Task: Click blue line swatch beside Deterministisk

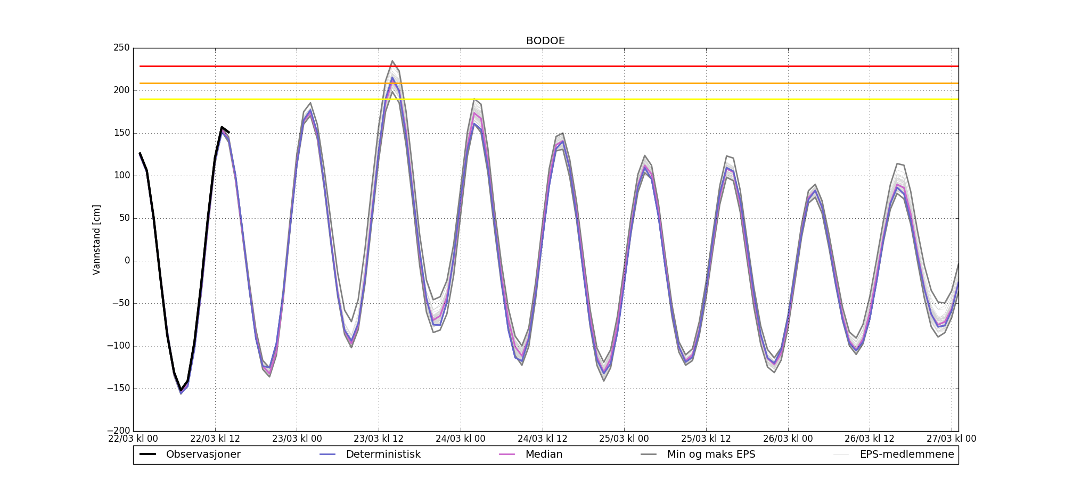Action: pyautogui.click(x=327, y=455)
